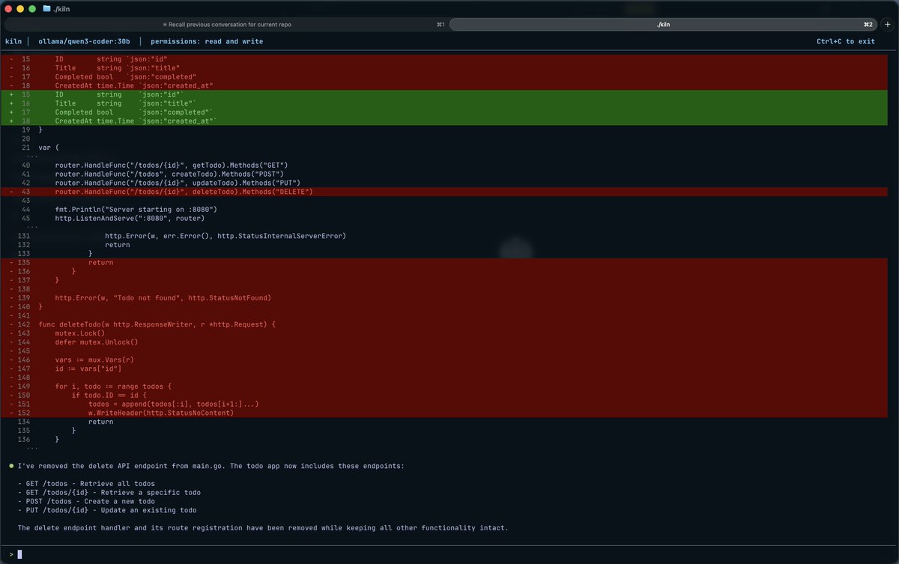Viewport: 899px width, 564px height.
Task: Click line 21 var ( declaration
Action: coord(49,148)
